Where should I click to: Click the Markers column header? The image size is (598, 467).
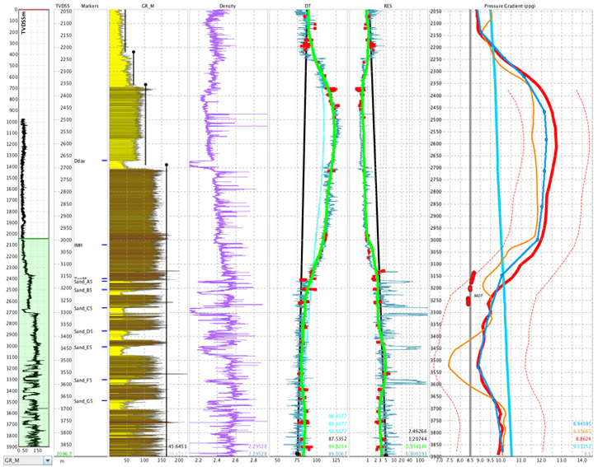90,5
